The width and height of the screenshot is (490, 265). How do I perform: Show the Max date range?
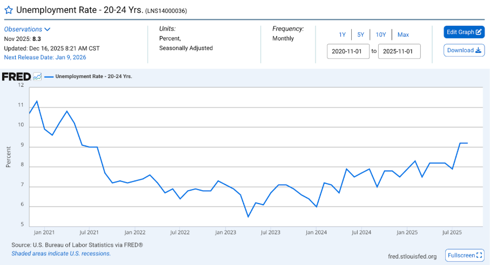click(x=403, y=34)
